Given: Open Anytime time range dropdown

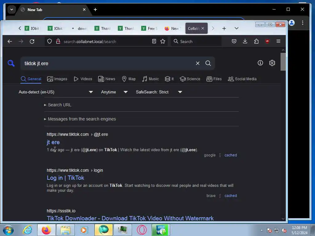Looking at the screenshot, I should coord(114,92).
